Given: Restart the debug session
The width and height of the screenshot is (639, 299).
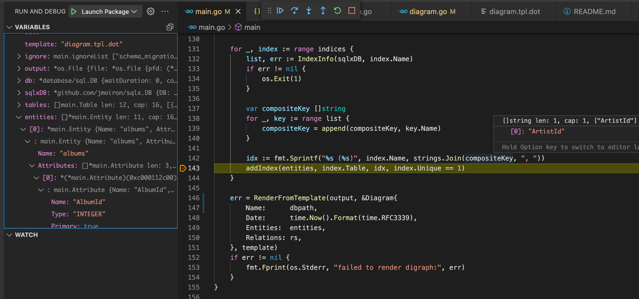Looking at the screenshot, I should (x=337, y=11).
